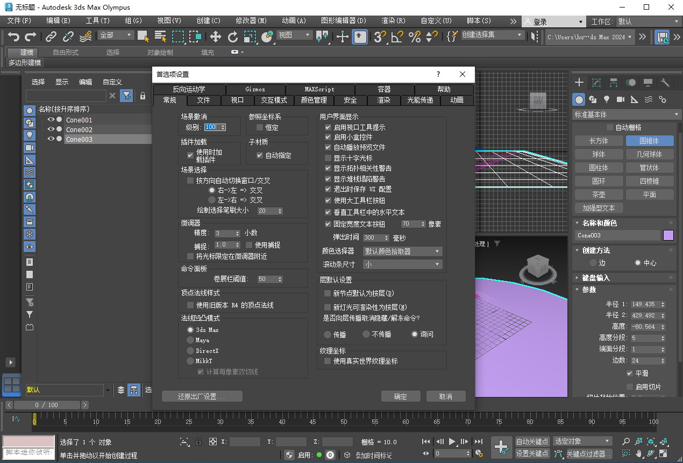
Task: Open the 全部 selection filter dropdown
Action: click(x=116, y=35)
